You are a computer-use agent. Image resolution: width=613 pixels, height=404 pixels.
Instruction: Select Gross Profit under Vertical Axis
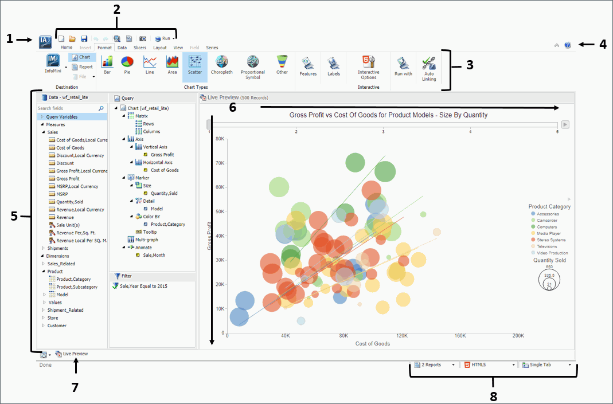159,155
